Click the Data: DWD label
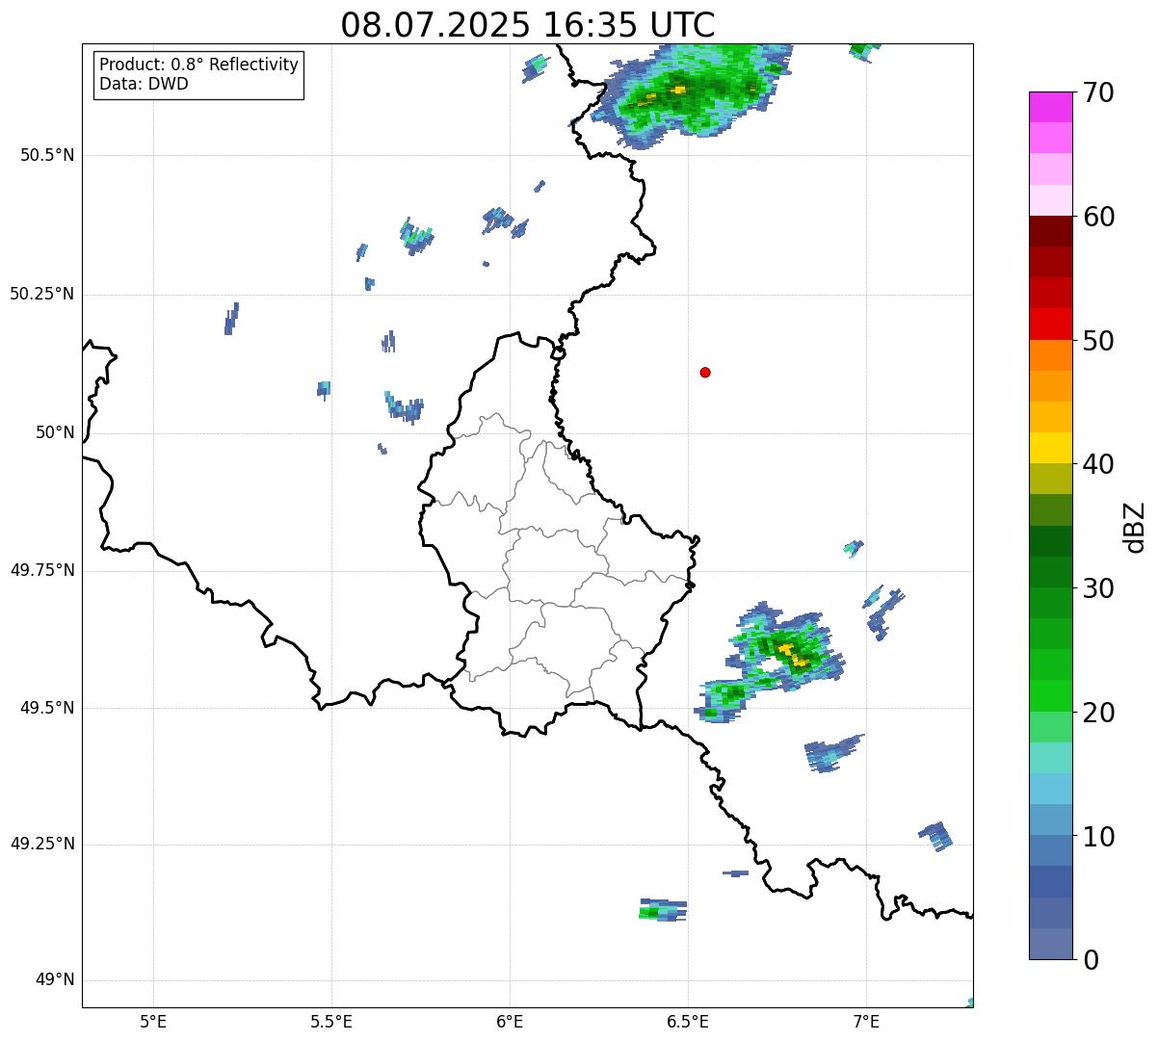1158x1041 pixels. [144, 84]
